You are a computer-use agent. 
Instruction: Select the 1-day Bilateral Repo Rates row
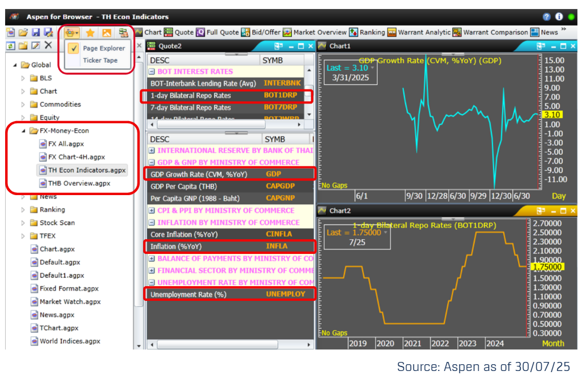(x=226, y=96)
